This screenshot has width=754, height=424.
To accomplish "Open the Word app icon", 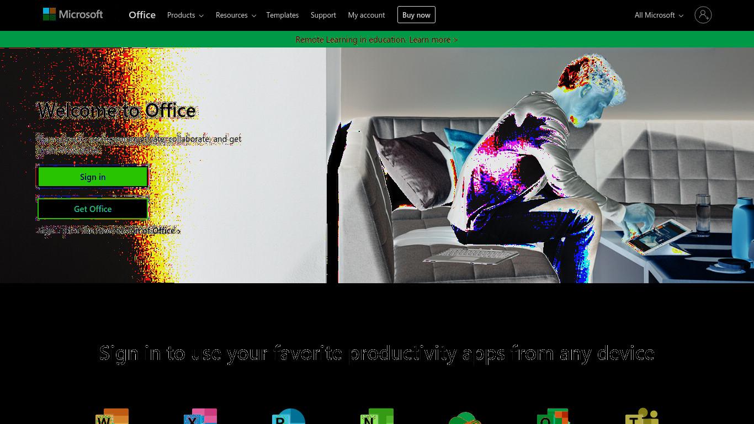I will point(112,416).
